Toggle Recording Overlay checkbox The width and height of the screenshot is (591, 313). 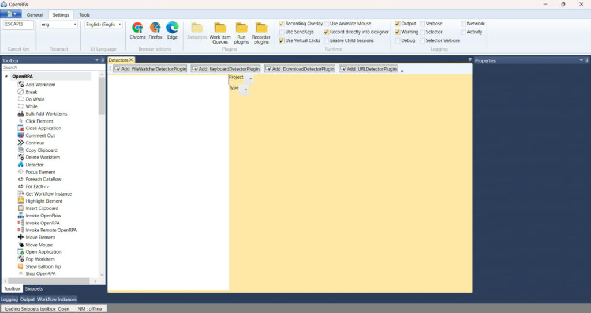(x=282, y=24)
